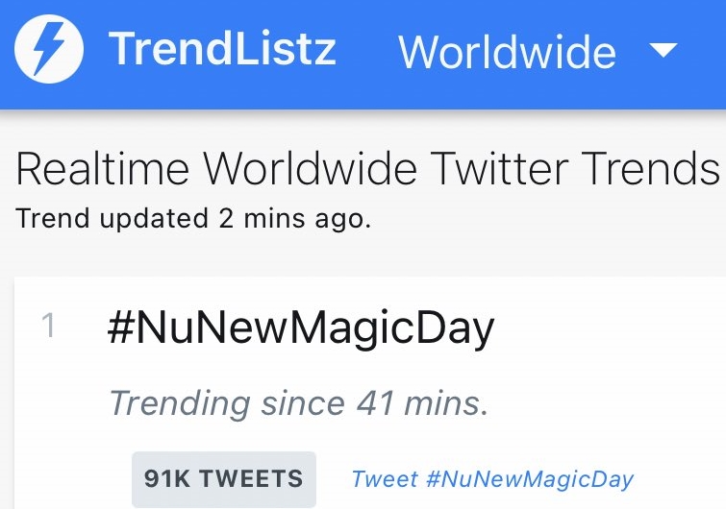The image size is (726, 509).
Task: Select the 91K TWEETS badge
Action: [x=223, y=478]
